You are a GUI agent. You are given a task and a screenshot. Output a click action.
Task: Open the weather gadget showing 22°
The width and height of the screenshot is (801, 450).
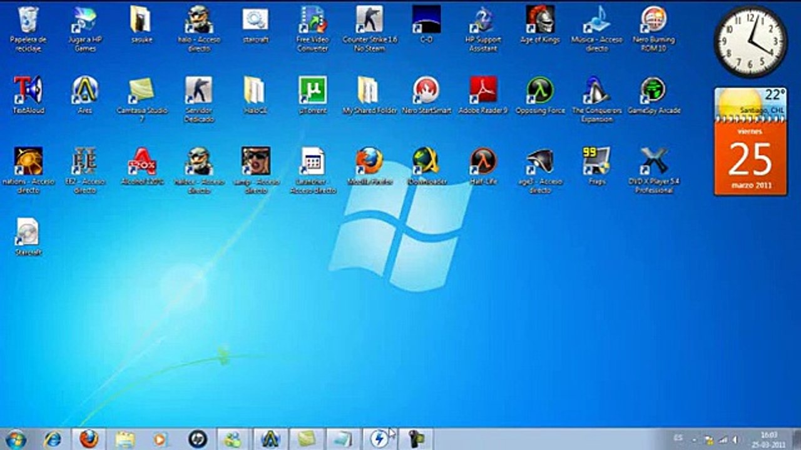pos(751,104)
